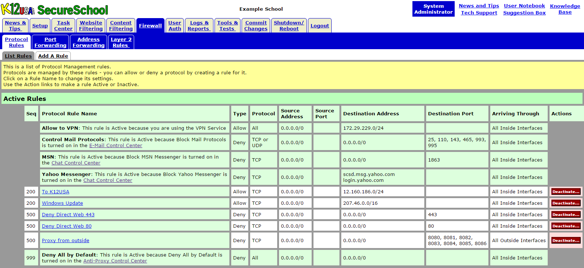The height and width of the screenshot is (268, 584).
Task: Open Chat Control Center link in Yahoo Messenger rule
Action: click(108, 180)
